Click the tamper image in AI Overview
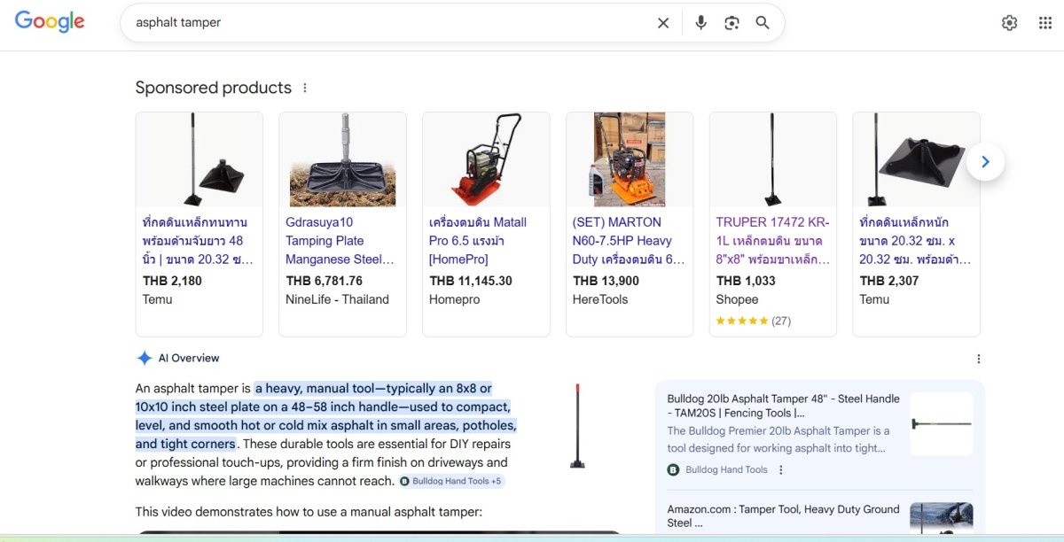The image size is (1064, 542). tap(577, 426)
